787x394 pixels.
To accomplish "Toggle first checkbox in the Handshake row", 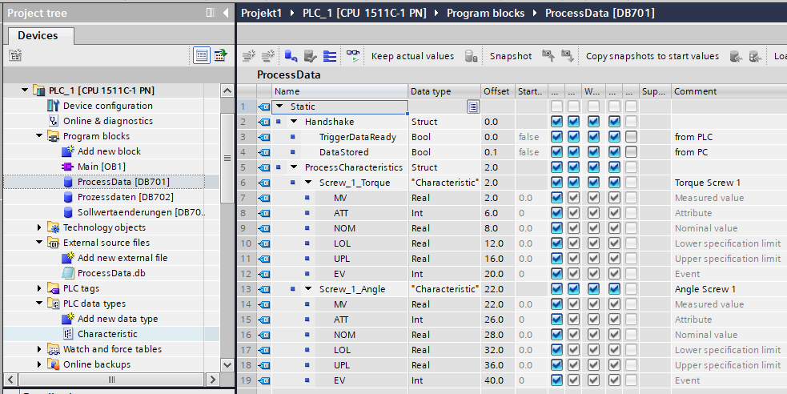I will (x=556, y=122).
